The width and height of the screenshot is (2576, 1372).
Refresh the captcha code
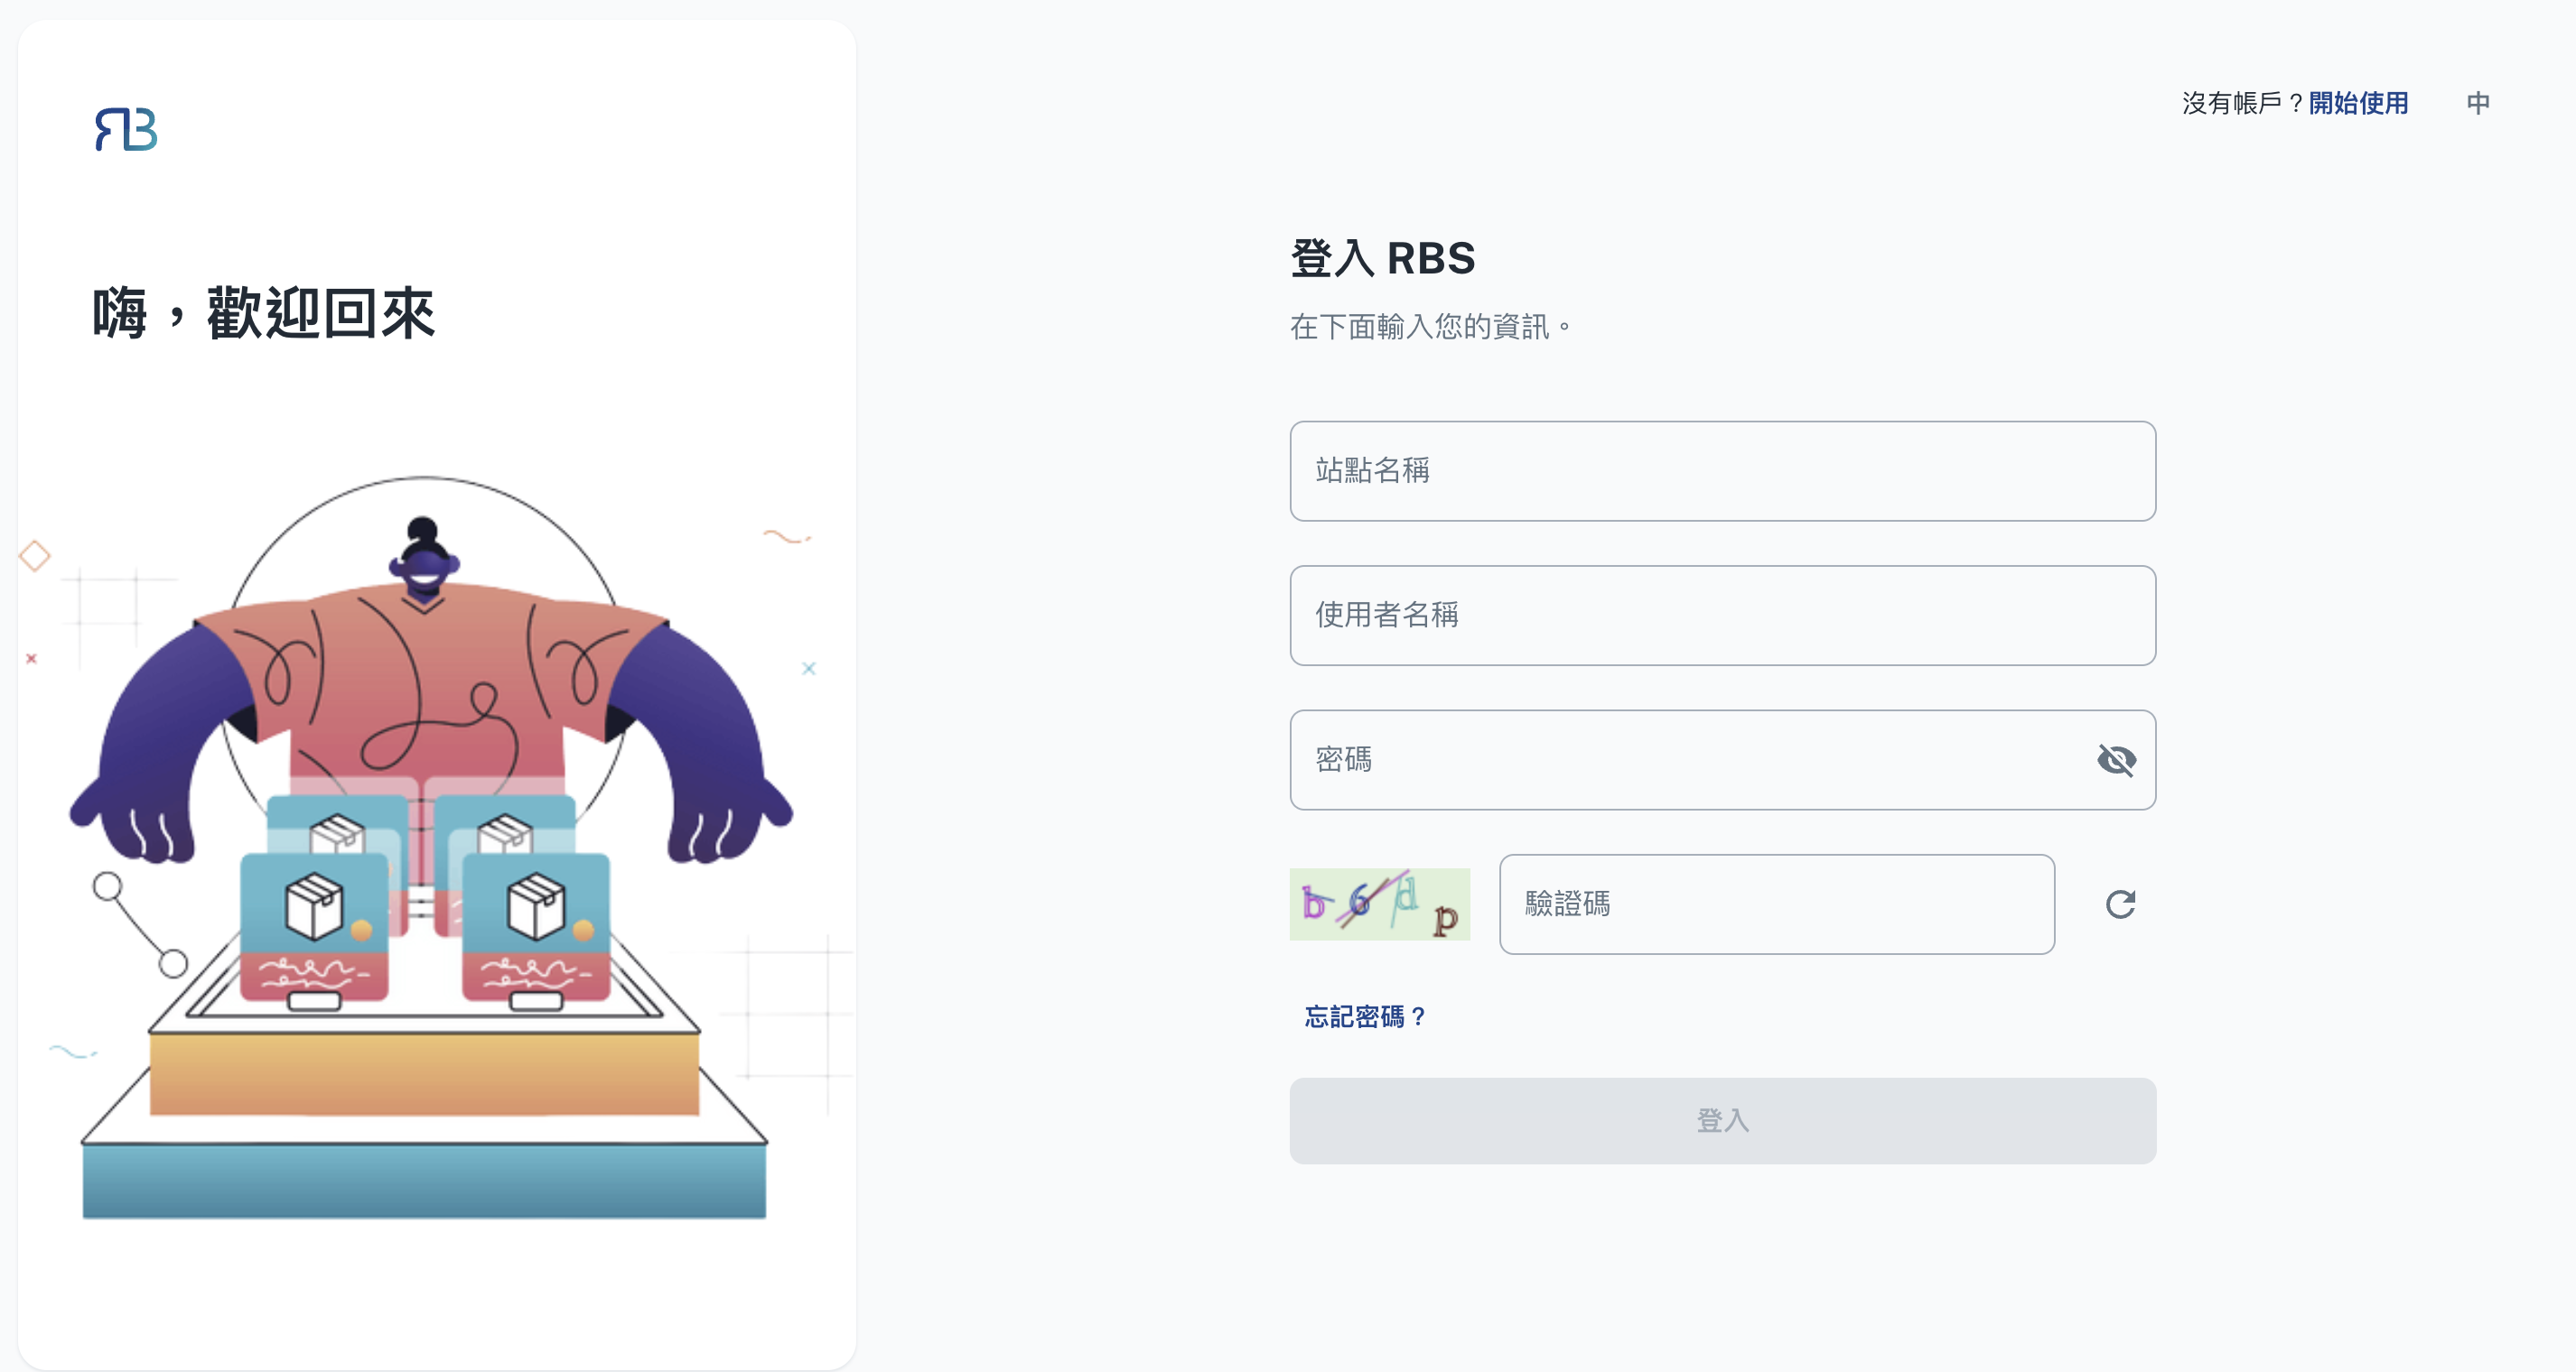click(x=2120, y=904)
